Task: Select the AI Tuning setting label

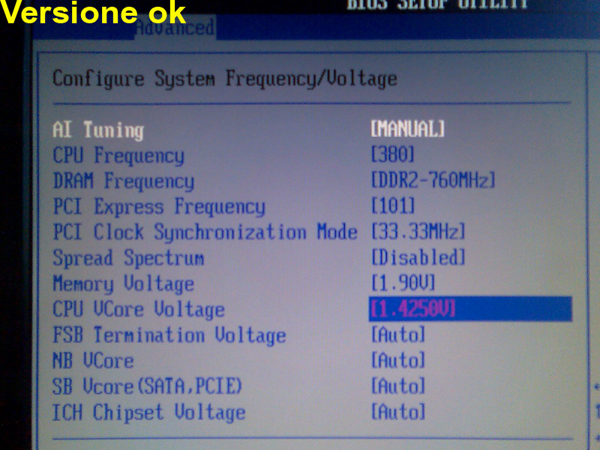Action: pyautogui.click(x=98, y=130)
